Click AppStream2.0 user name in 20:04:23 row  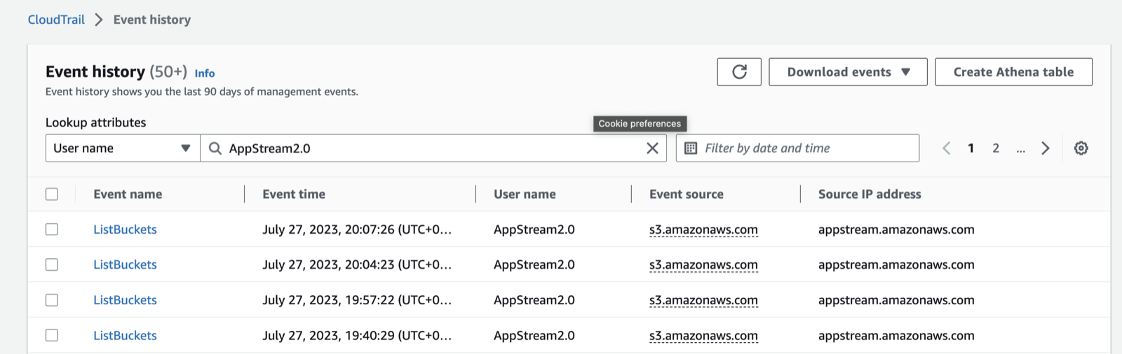pos(534,264)
